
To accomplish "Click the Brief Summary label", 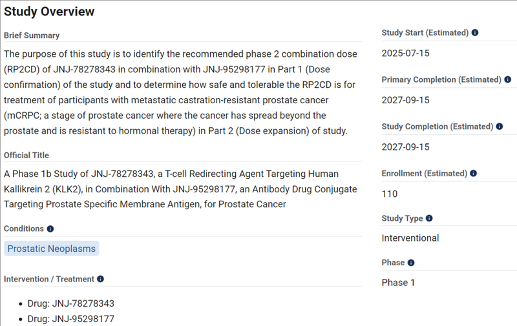I will point(32,36).
